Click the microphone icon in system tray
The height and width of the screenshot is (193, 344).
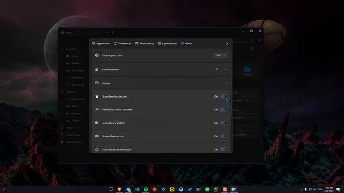point(306,189)
